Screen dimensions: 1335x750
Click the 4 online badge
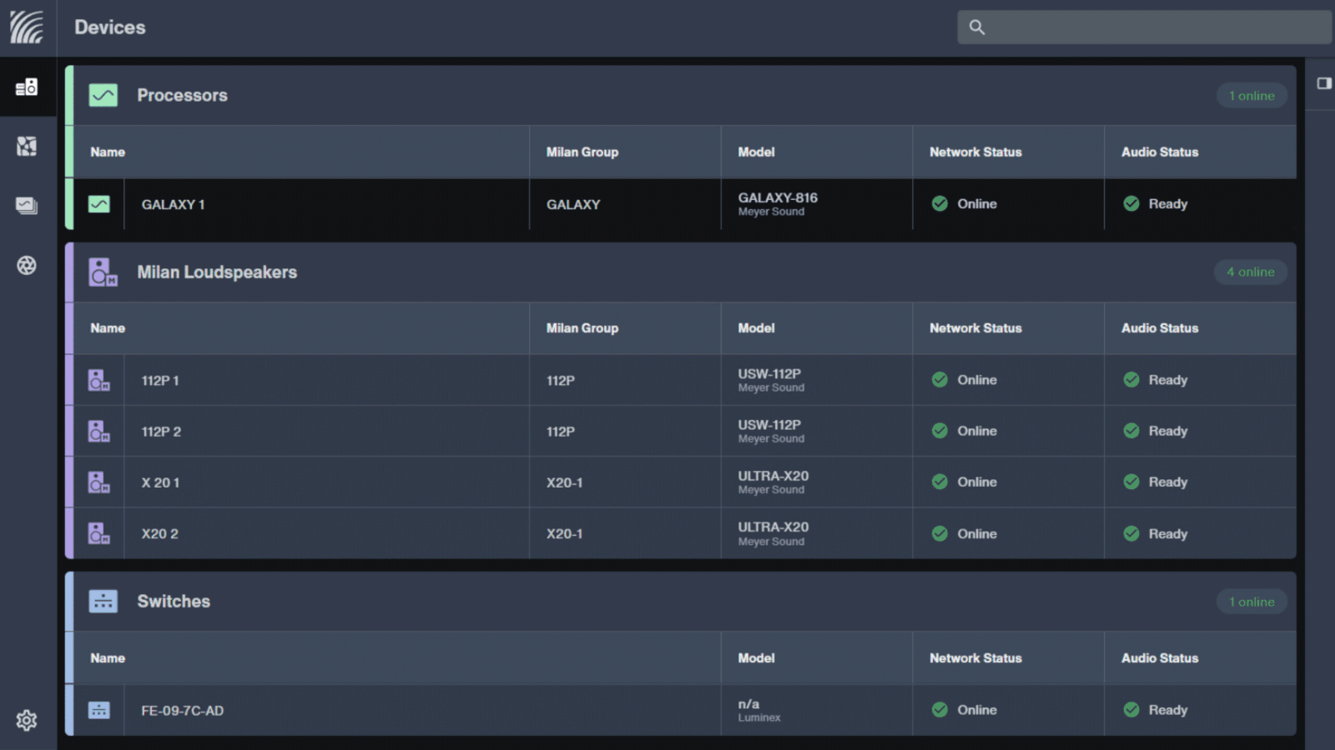[x=1250, y=272]
